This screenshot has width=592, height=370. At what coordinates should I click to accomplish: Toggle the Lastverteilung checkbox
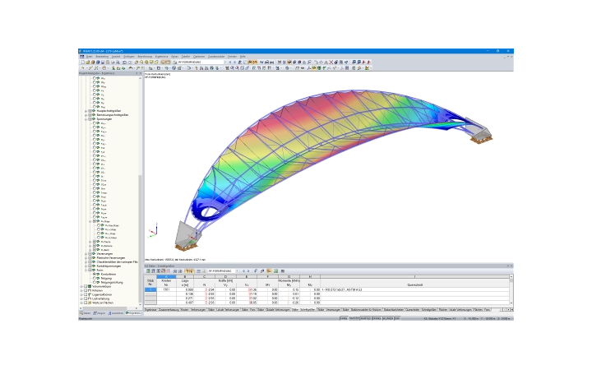point(86,298)
